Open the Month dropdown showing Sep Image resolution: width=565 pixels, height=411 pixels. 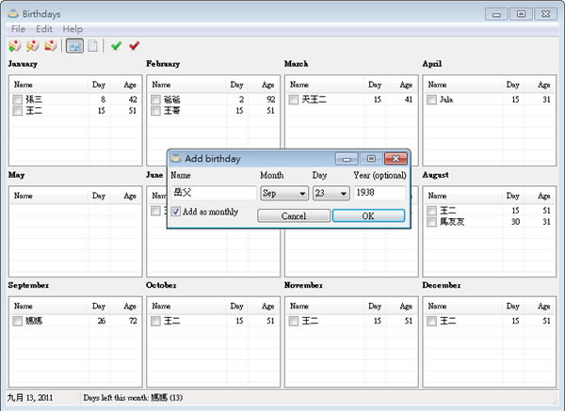click(x=283, y=193)
